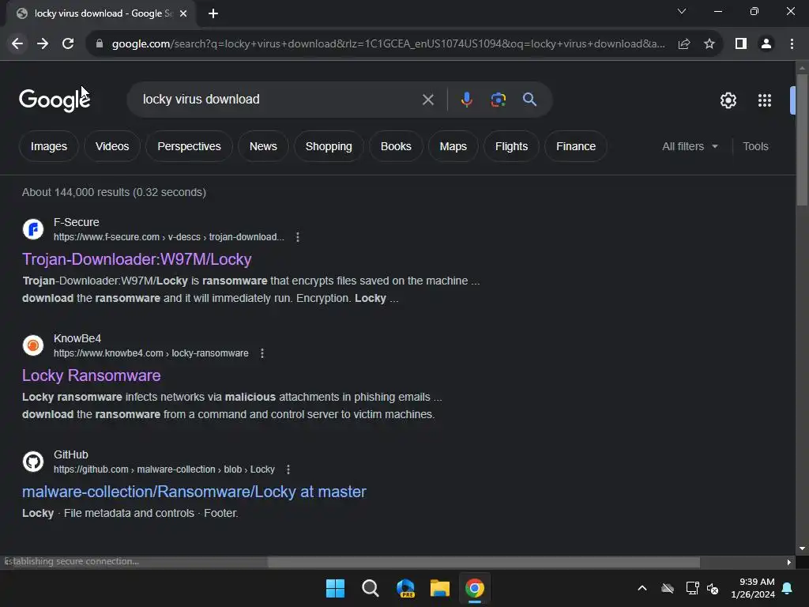The width and height of the screenshot is (809, 607).
Task: Click the horizontal scrollbar right arrow
Action: 789,562
